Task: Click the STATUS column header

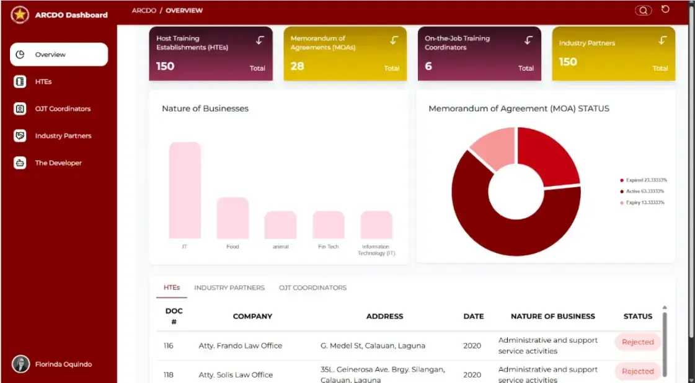Action: [638, 316]
